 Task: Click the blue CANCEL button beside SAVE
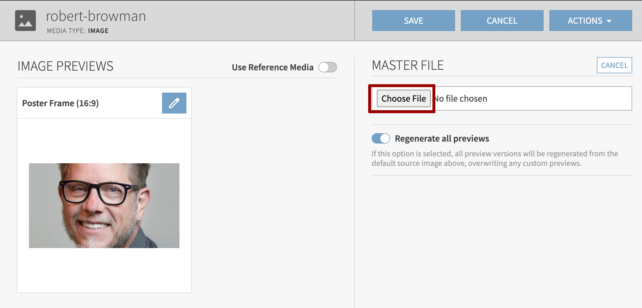502,21
